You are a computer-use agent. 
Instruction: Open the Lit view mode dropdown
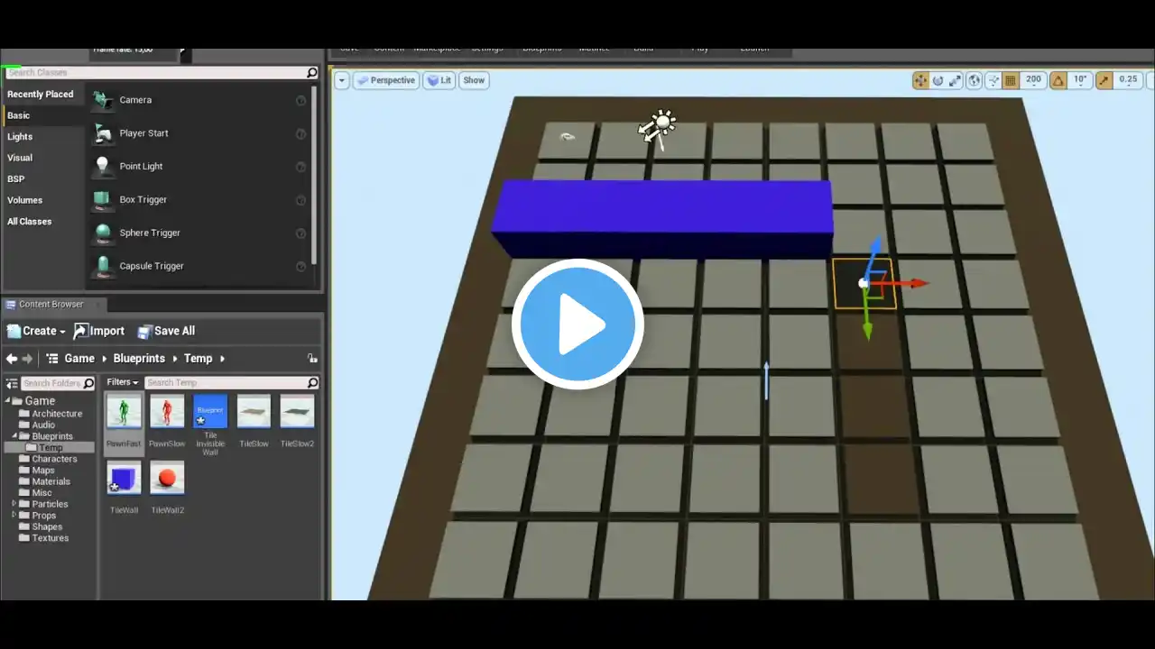[439, 80]
